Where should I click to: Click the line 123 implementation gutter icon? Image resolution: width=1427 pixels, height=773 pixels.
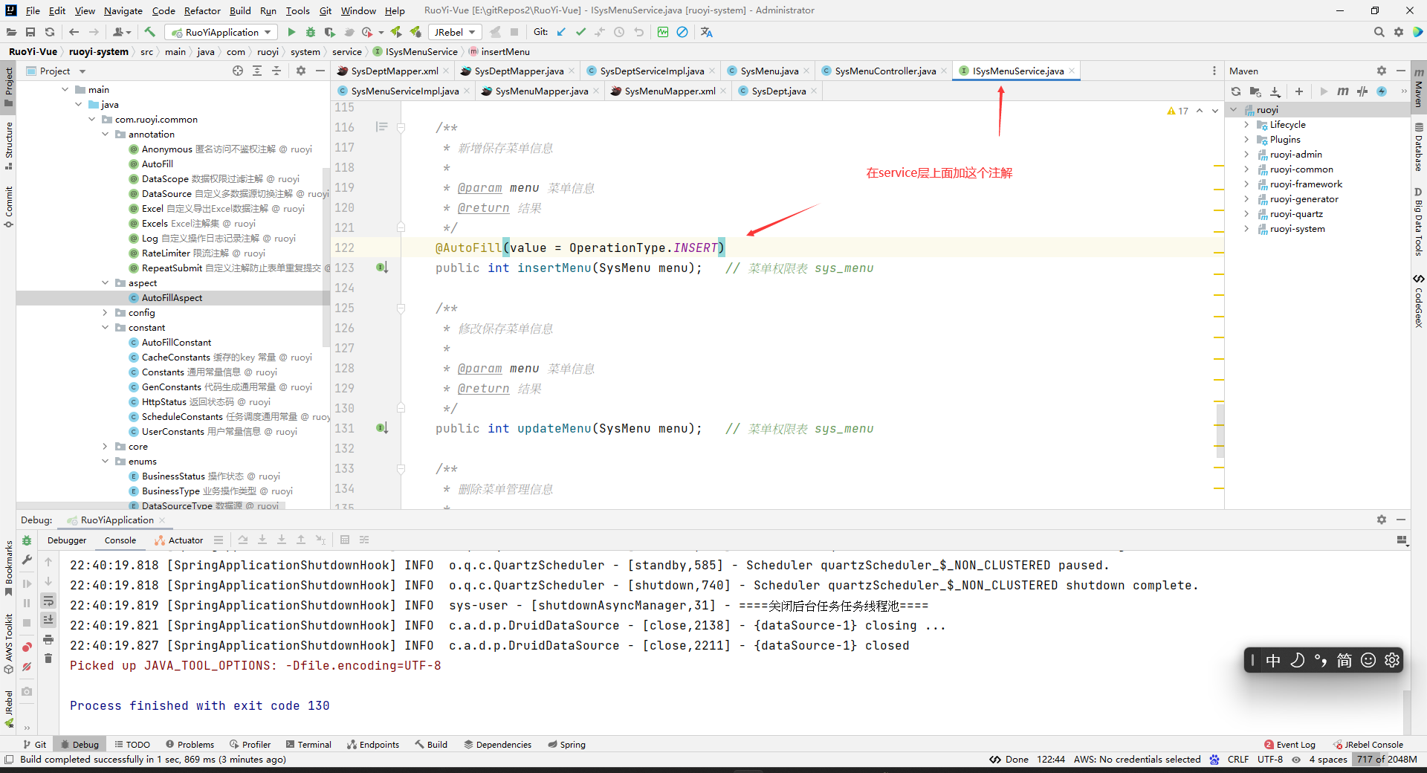[382, 268]
